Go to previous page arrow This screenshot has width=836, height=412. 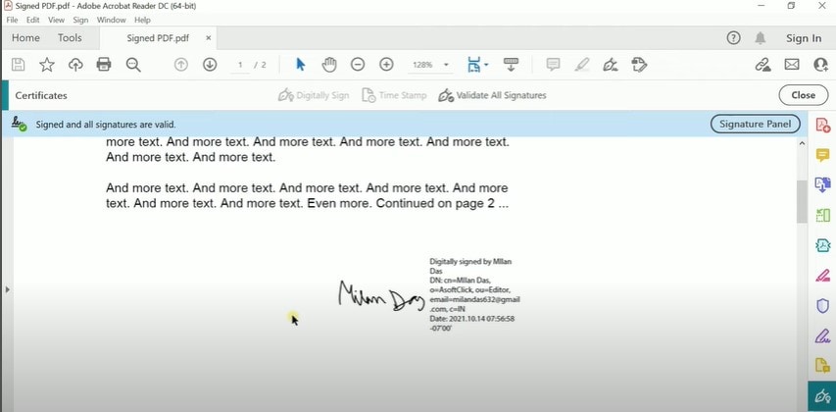click(x=181, y=65)
